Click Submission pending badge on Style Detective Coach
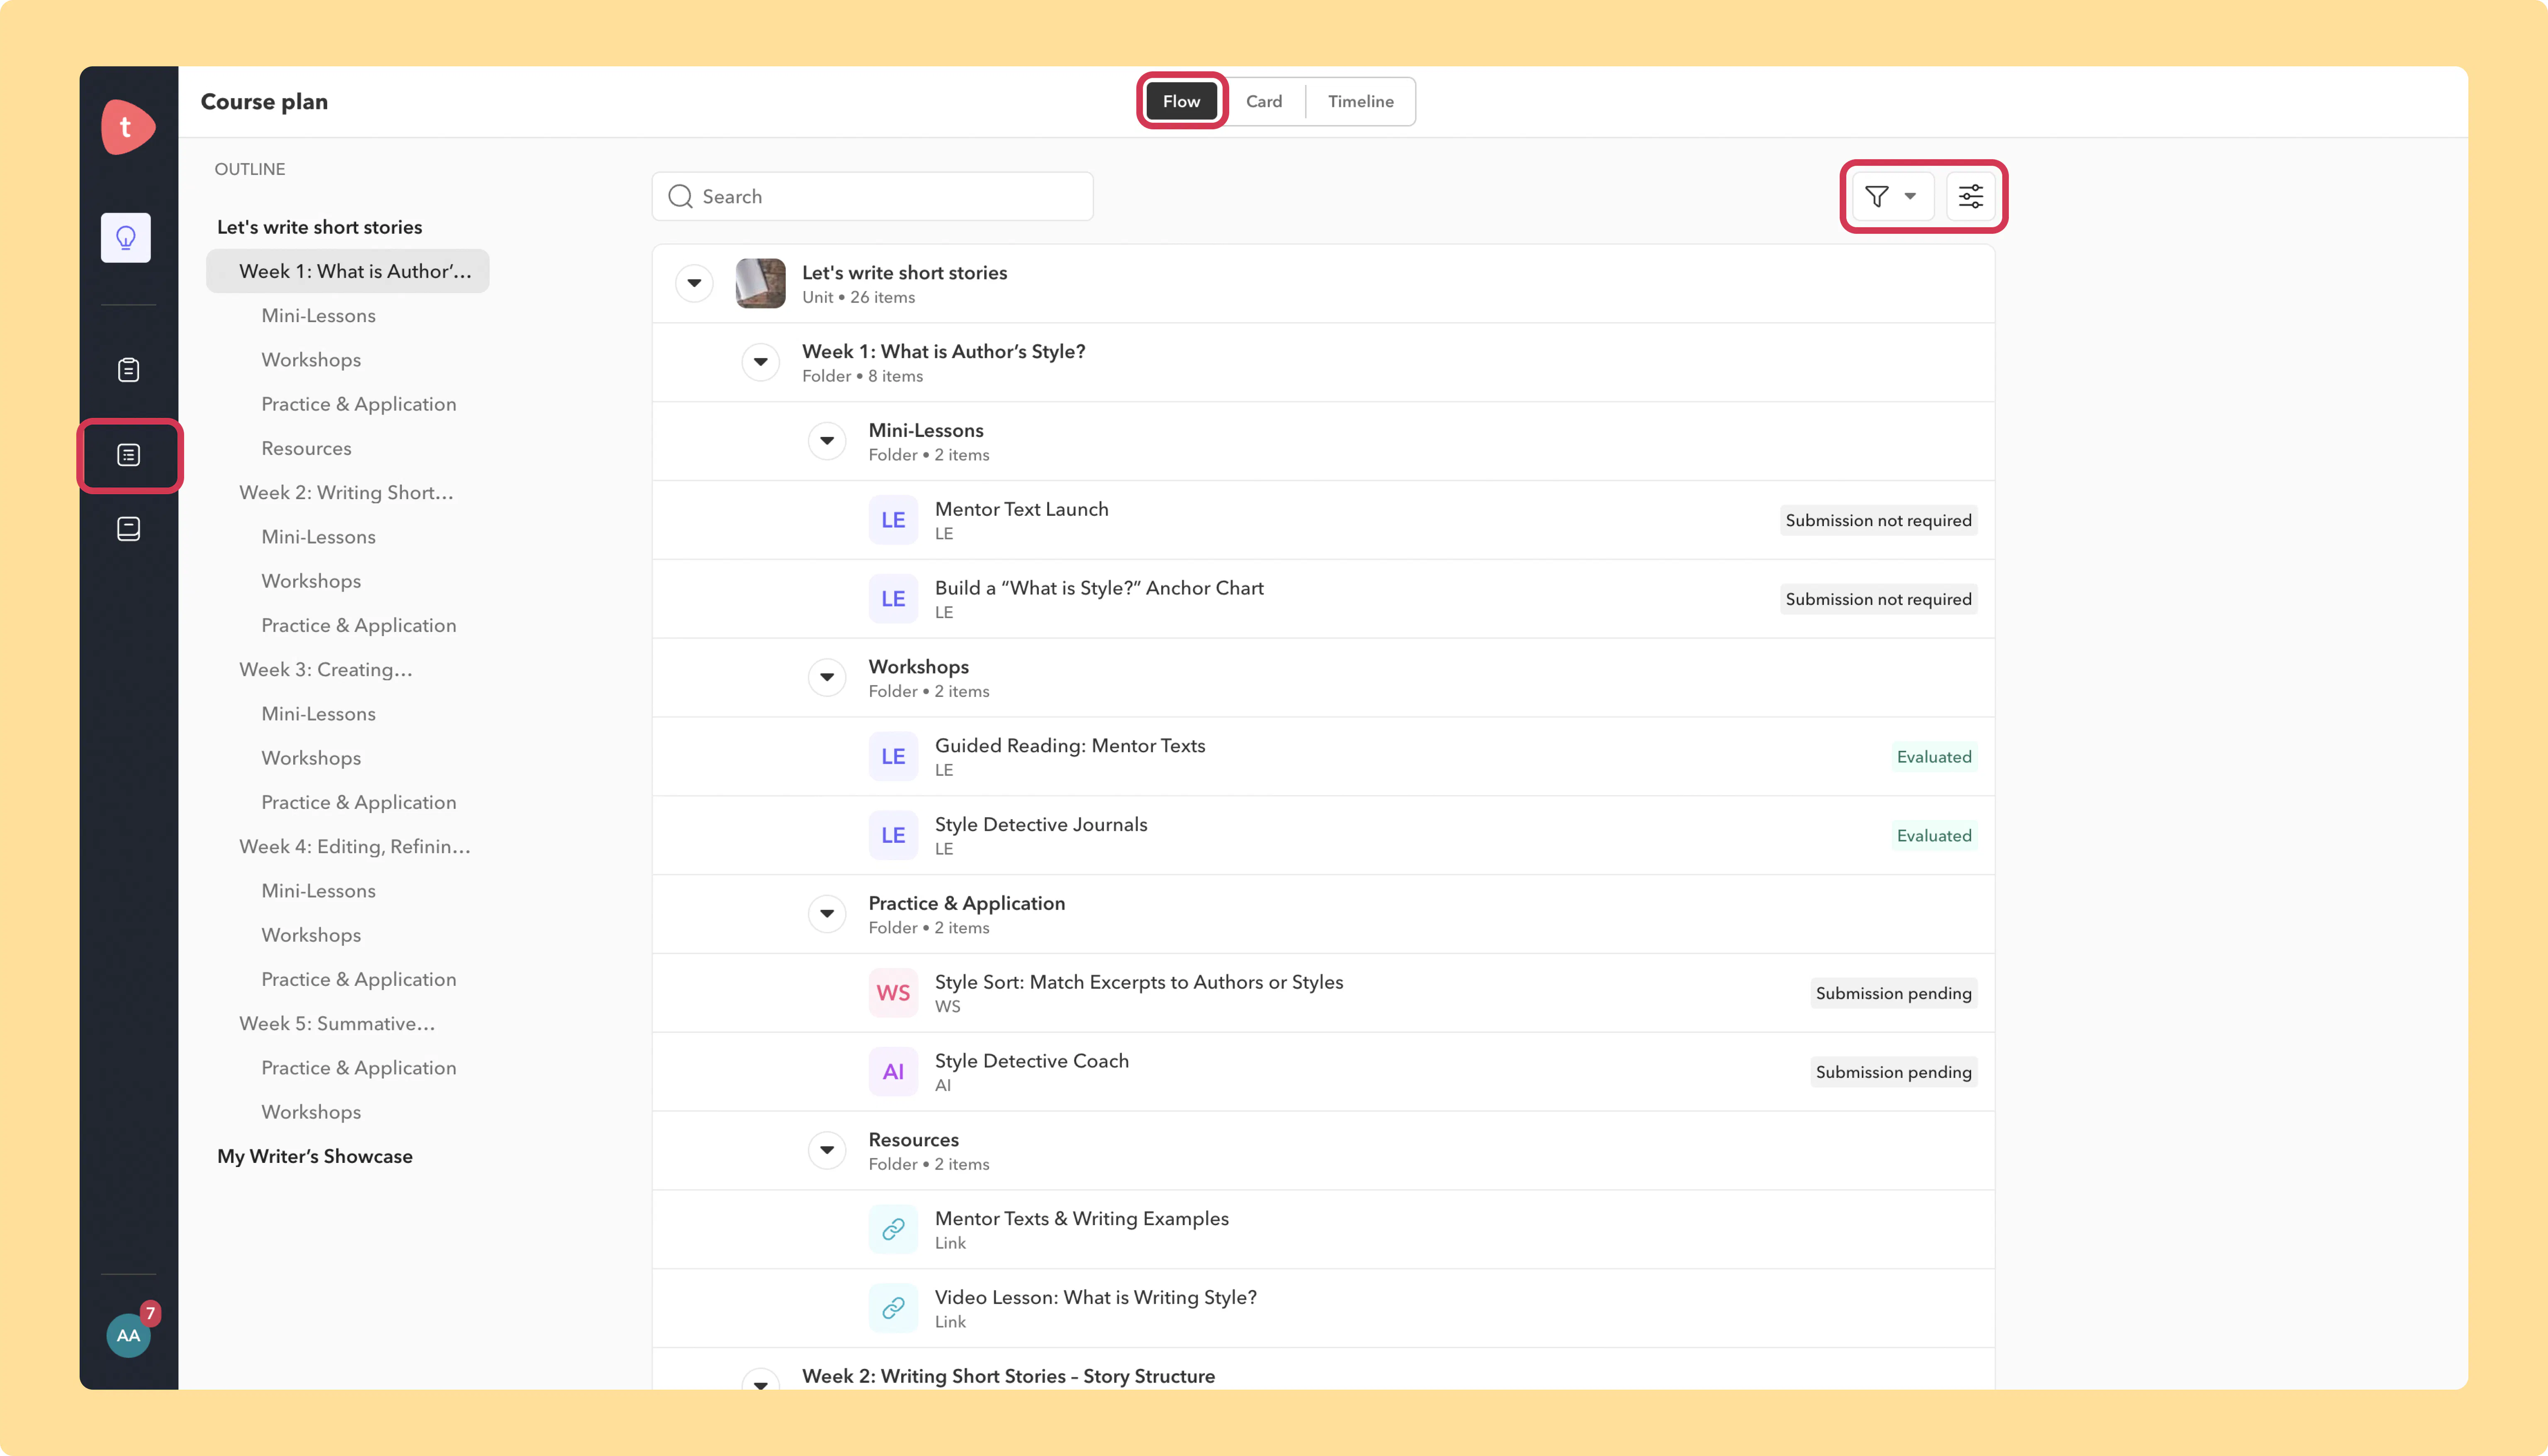2548x1456 pixels. pyautogui.click(x=1894, y=1072)
